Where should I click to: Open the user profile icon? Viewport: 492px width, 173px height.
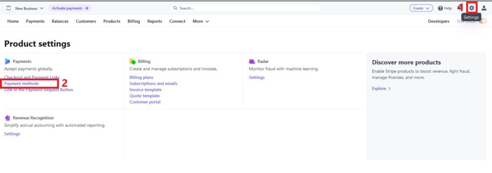(484, 9)
